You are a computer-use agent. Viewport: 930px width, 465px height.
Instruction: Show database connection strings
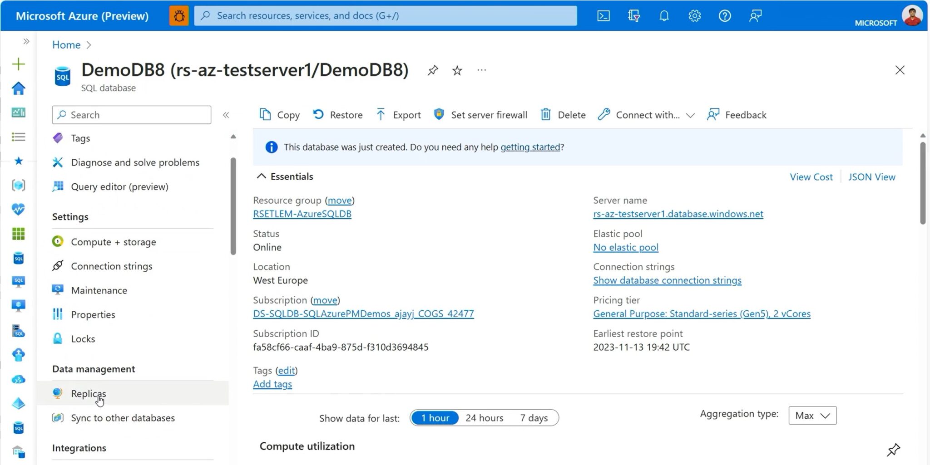667,280
